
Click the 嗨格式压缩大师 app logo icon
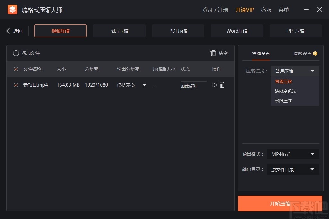(13, 9)
